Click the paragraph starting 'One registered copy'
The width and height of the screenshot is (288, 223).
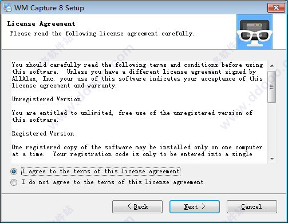click(137, 150)
